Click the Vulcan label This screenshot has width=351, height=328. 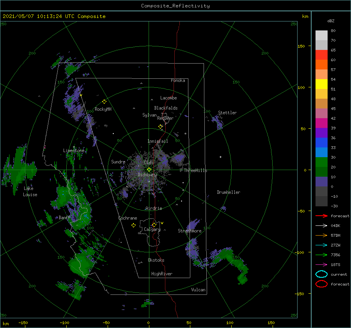(x=198, y=290)
